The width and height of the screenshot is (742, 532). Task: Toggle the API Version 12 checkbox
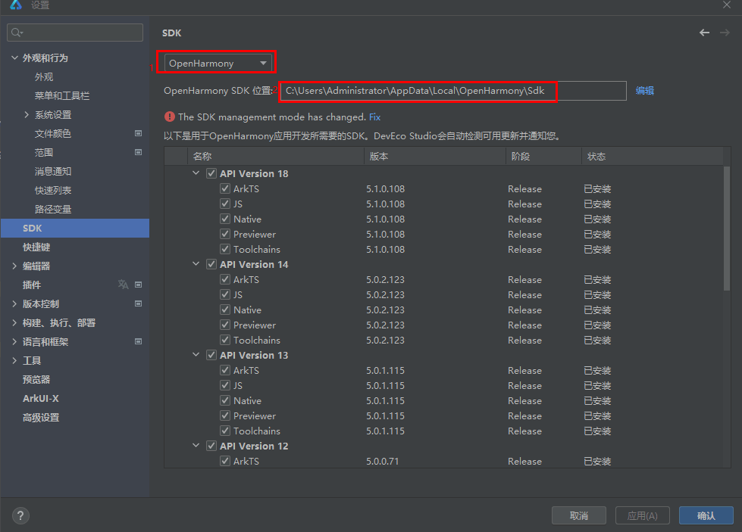pos(211,446)
